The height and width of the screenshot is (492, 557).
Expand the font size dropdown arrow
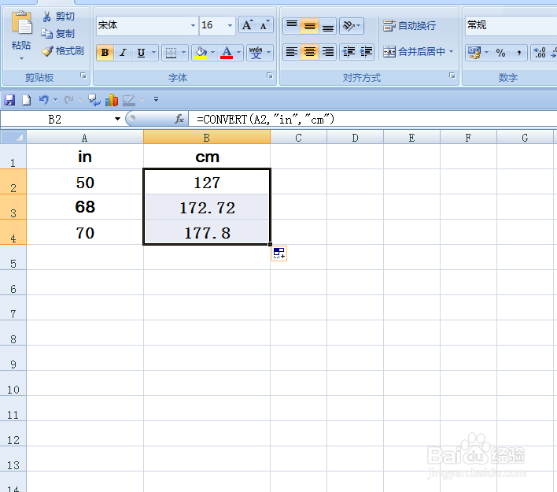pyautogui.click(x=230, y=25)
